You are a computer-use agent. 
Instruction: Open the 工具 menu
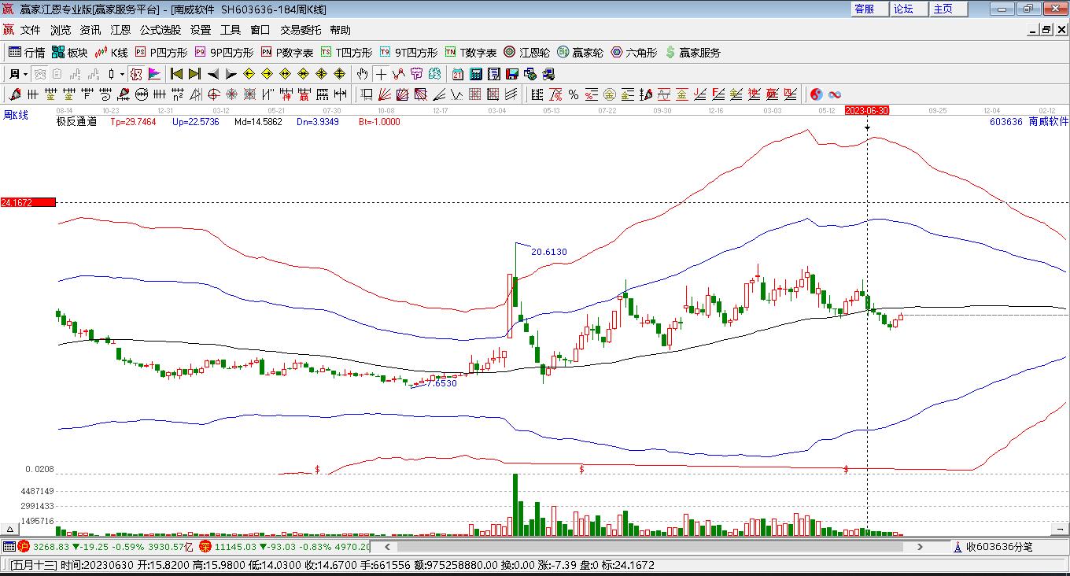(231, 30)
